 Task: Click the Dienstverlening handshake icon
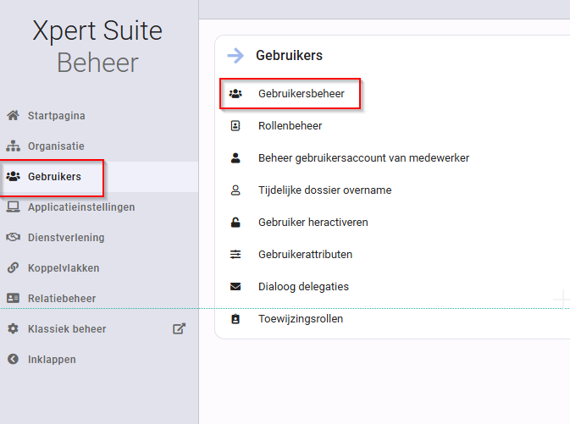click(13, 237)
